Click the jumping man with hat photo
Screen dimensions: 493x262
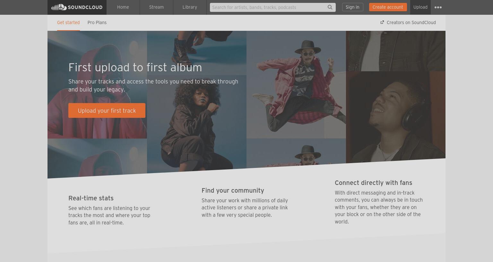[x=296, y=84]
